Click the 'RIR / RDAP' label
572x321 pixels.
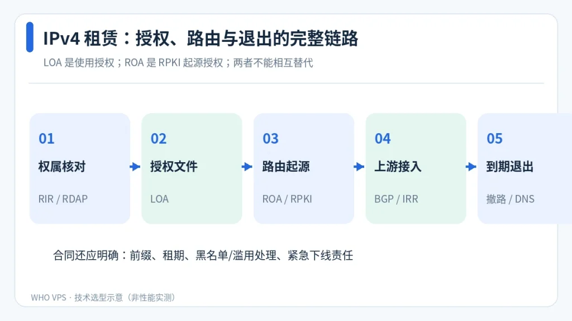click(63, 199)
